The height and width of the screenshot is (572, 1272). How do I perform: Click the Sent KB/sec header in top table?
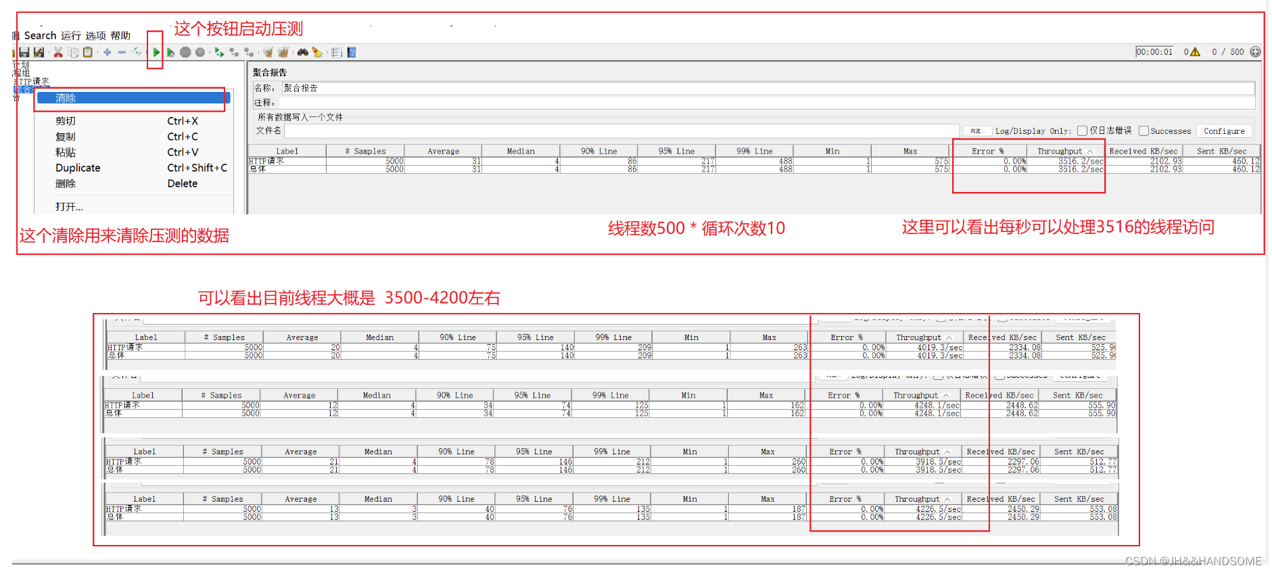(1222, 151)
